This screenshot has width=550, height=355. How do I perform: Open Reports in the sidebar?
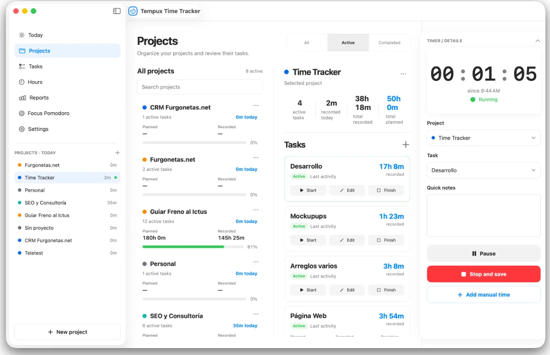point(67,98)
